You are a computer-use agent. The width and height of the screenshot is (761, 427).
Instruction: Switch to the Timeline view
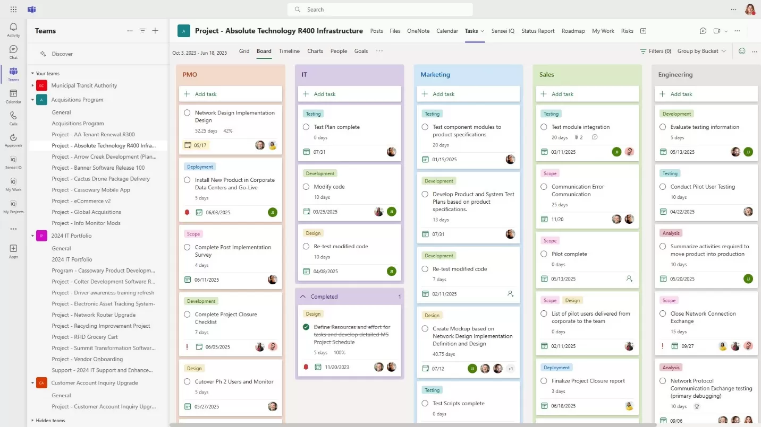tap(290, 51)
